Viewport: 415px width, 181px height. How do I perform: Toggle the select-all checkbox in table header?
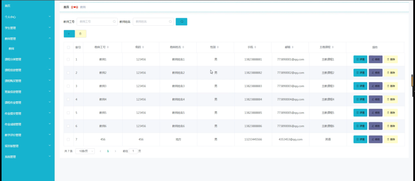click(x=68, y=47)
